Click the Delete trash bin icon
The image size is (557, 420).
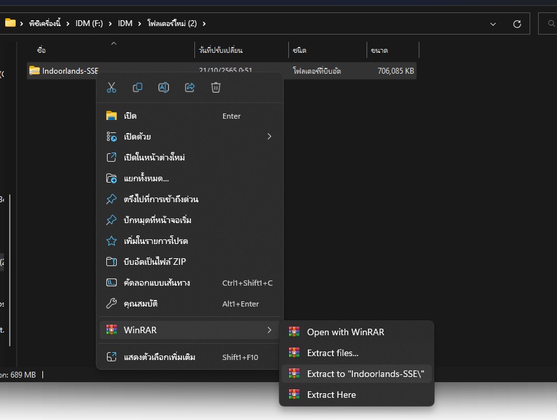tap(216, 87)
